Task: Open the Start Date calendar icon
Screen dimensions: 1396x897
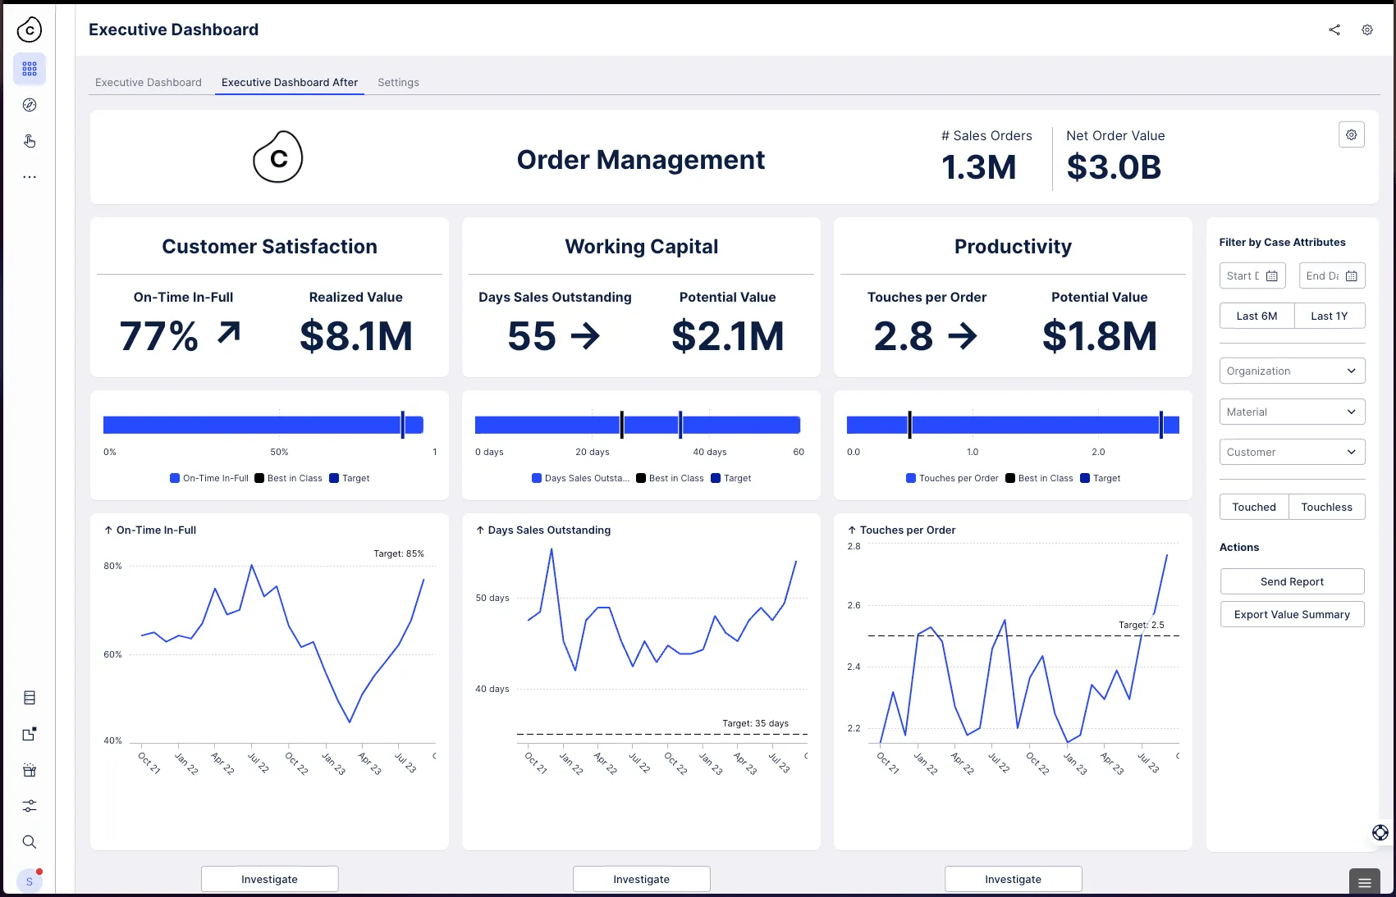Action: point(1272,275)
